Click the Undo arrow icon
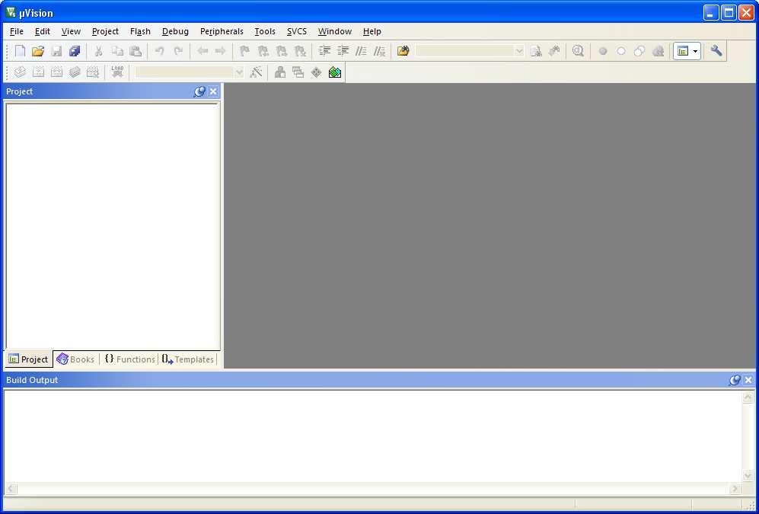 [x=159, y=51]
